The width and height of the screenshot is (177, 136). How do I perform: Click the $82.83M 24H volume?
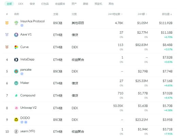pos(142,45)
